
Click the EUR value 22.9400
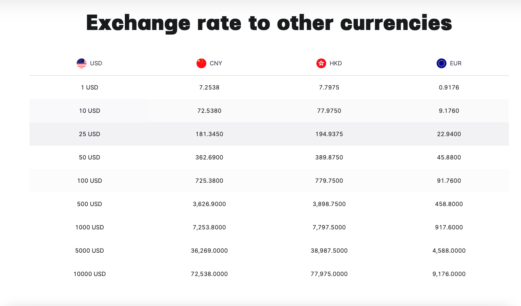(449, 134)
